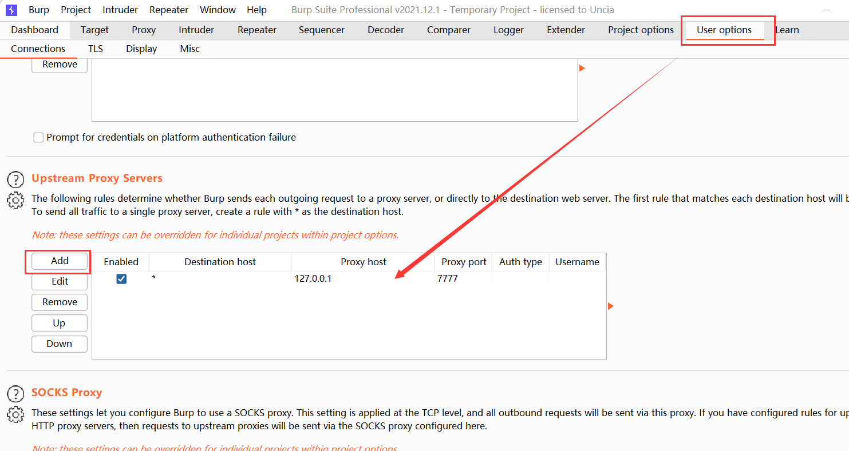Open the Window menu
Screen dimensions: 849x451
[x=218, y=10]
